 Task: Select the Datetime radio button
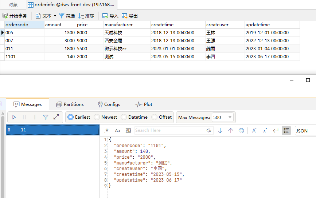click(x=124, y=117)
